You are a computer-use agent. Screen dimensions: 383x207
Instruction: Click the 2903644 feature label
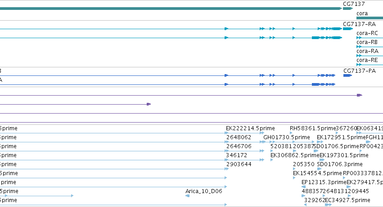[x=239, y=164]
